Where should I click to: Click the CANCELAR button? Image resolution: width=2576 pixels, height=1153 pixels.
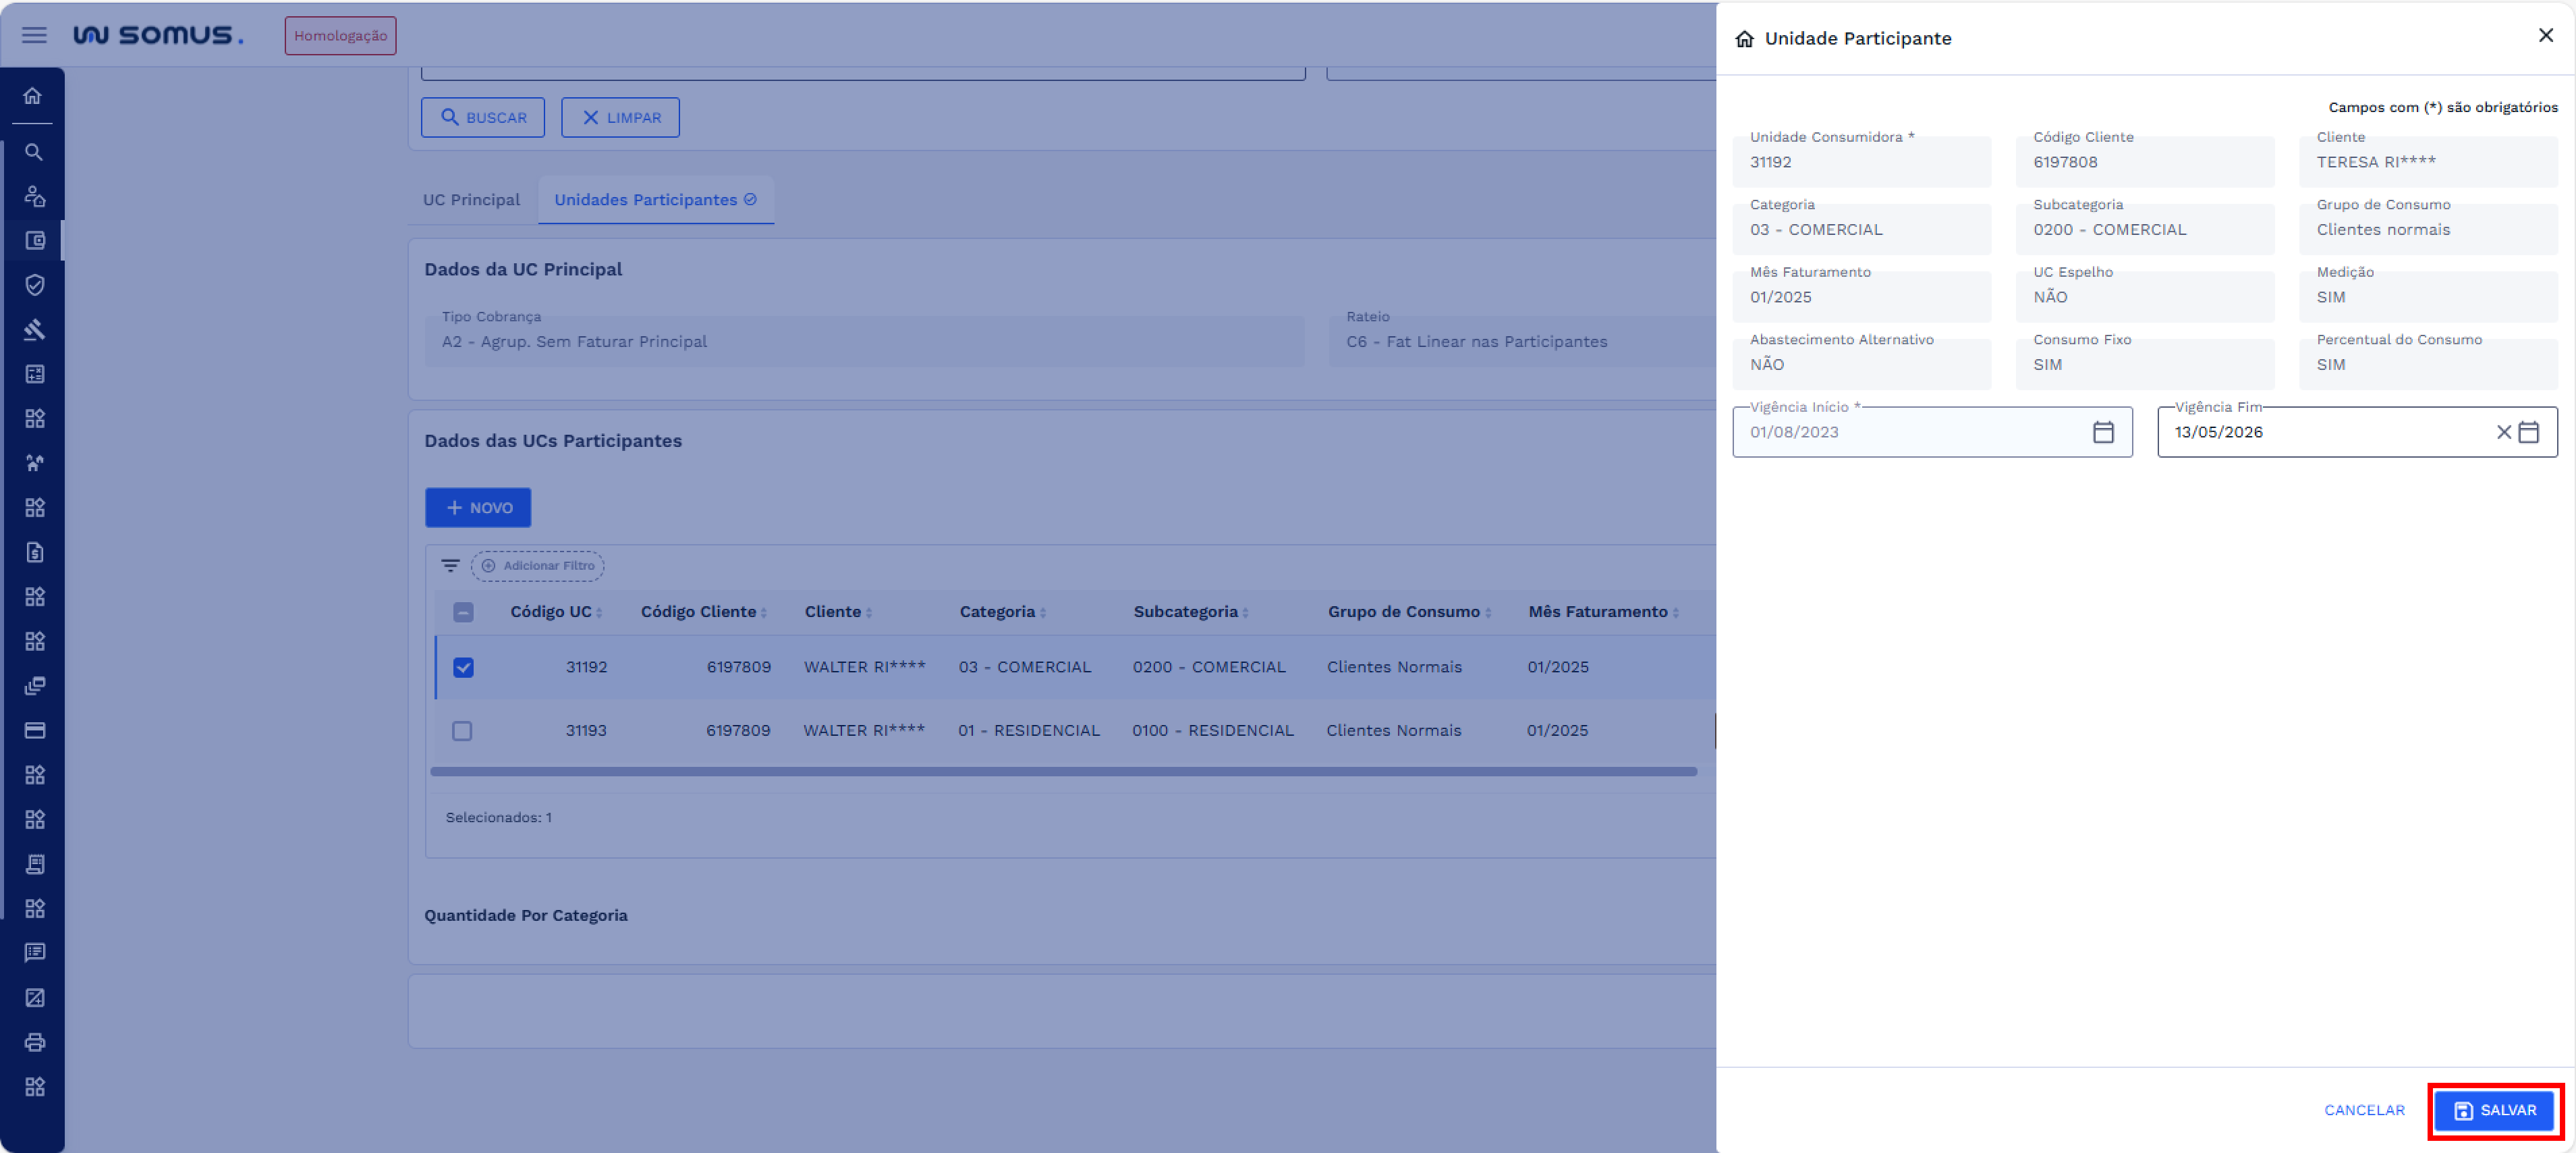[2364, 1110]
